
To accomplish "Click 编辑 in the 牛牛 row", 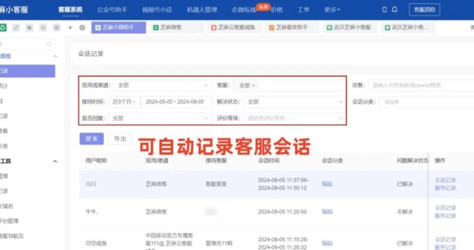I will pos(327,212).
